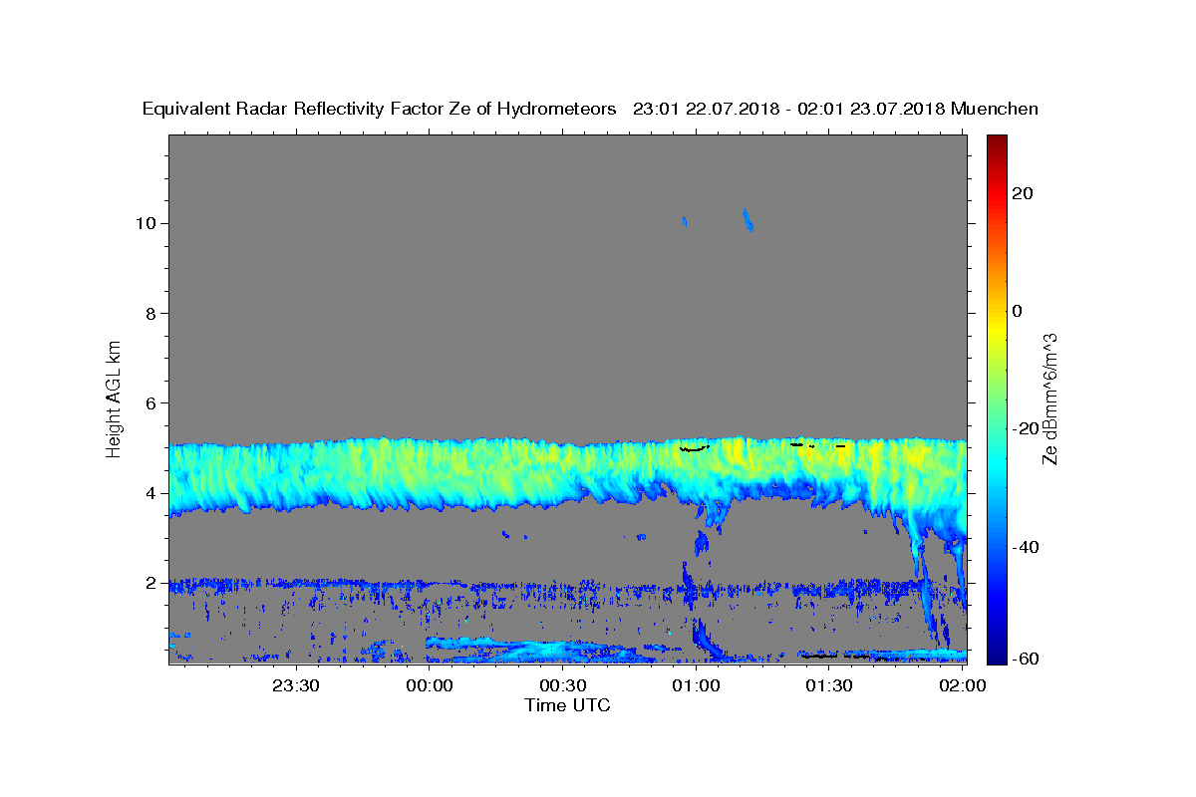Click the 02:00 time tick label
This screenshot has width=1196, height=797.
(963, 685)
